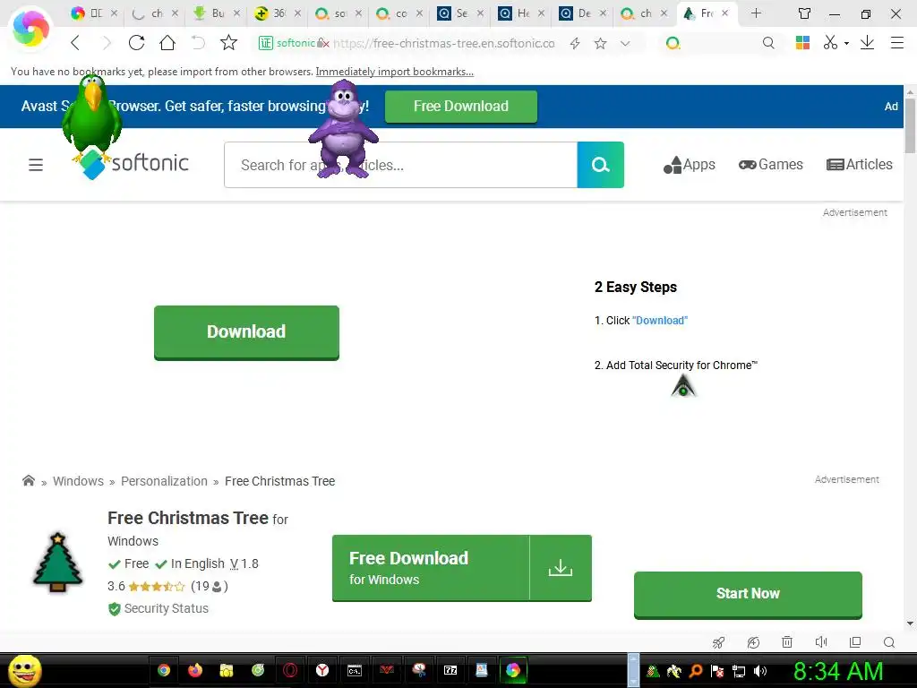Open 7-Zip from the taskbar
The height and width of the screenshot is (688, 917).
(450, 670)
